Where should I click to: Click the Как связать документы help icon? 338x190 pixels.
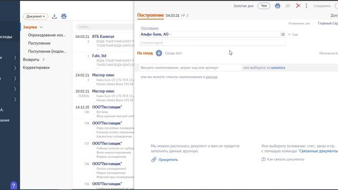pos(264,159)
